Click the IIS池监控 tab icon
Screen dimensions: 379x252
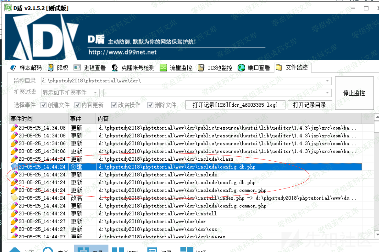(201, 68)
